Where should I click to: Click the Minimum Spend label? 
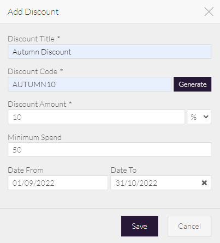[x=34, y=137]
